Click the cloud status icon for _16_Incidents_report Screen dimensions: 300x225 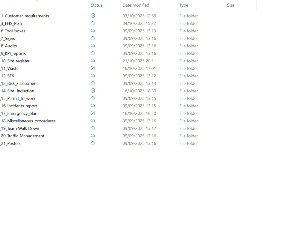[x=93, y=106]
